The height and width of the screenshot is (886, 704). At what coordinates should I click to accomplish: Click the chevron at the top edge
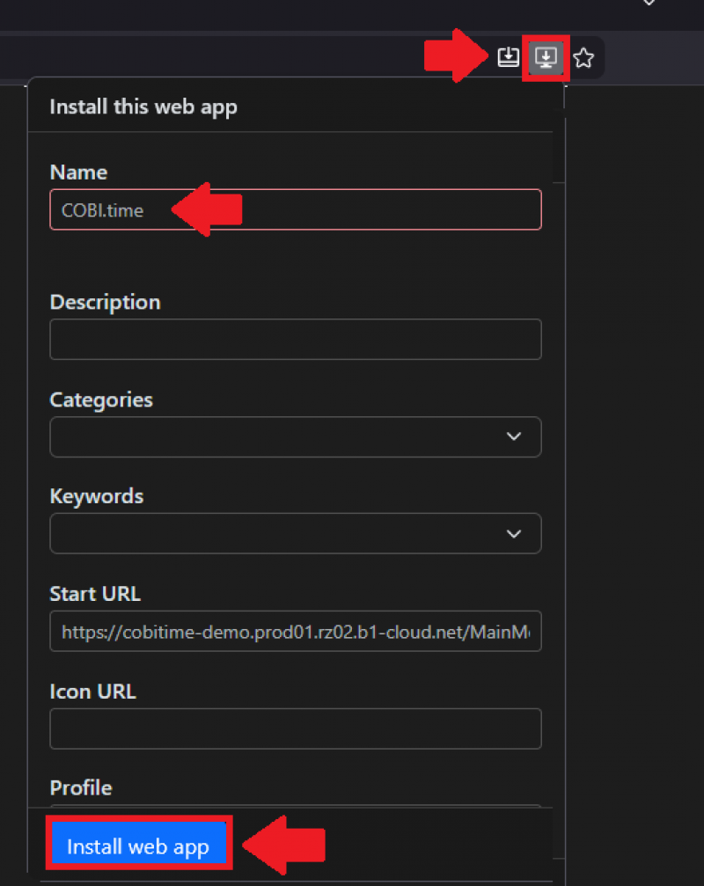tap(649, 4)
